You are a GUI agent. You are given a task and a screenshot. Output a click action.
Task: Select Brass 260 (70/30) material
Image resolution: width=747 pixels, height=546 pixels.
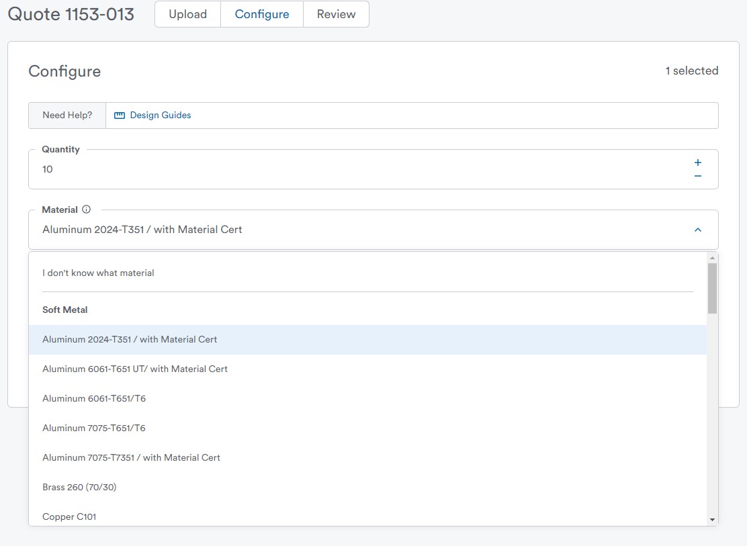pyautogui.click(x=79, y=487)
